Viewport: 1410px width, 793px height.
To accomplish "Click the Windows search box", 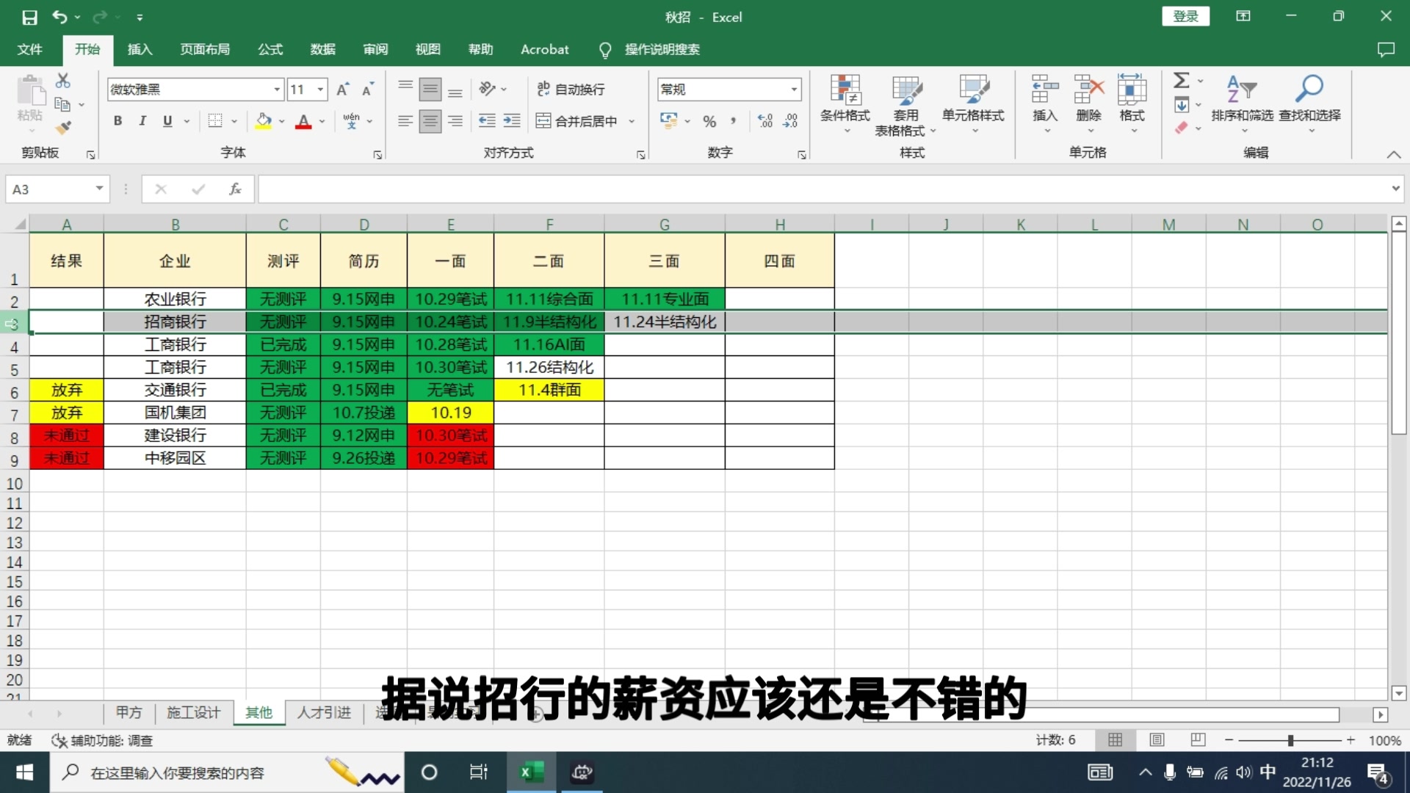I will pyautogui.click(x=226, y=772).
